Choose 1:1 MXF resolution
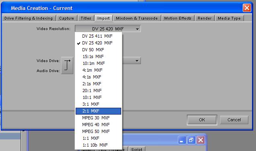The width and height of the screenshot is (256, 151). coord(98,138)
